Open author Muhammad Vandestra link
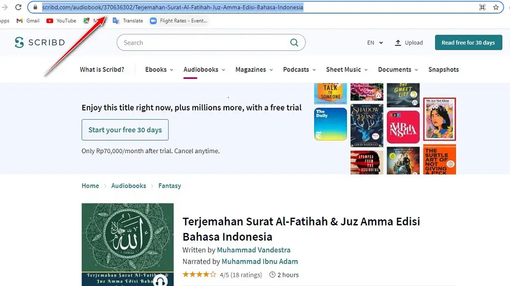The height and width of the screenshot is (286, 510). point(253,250)
